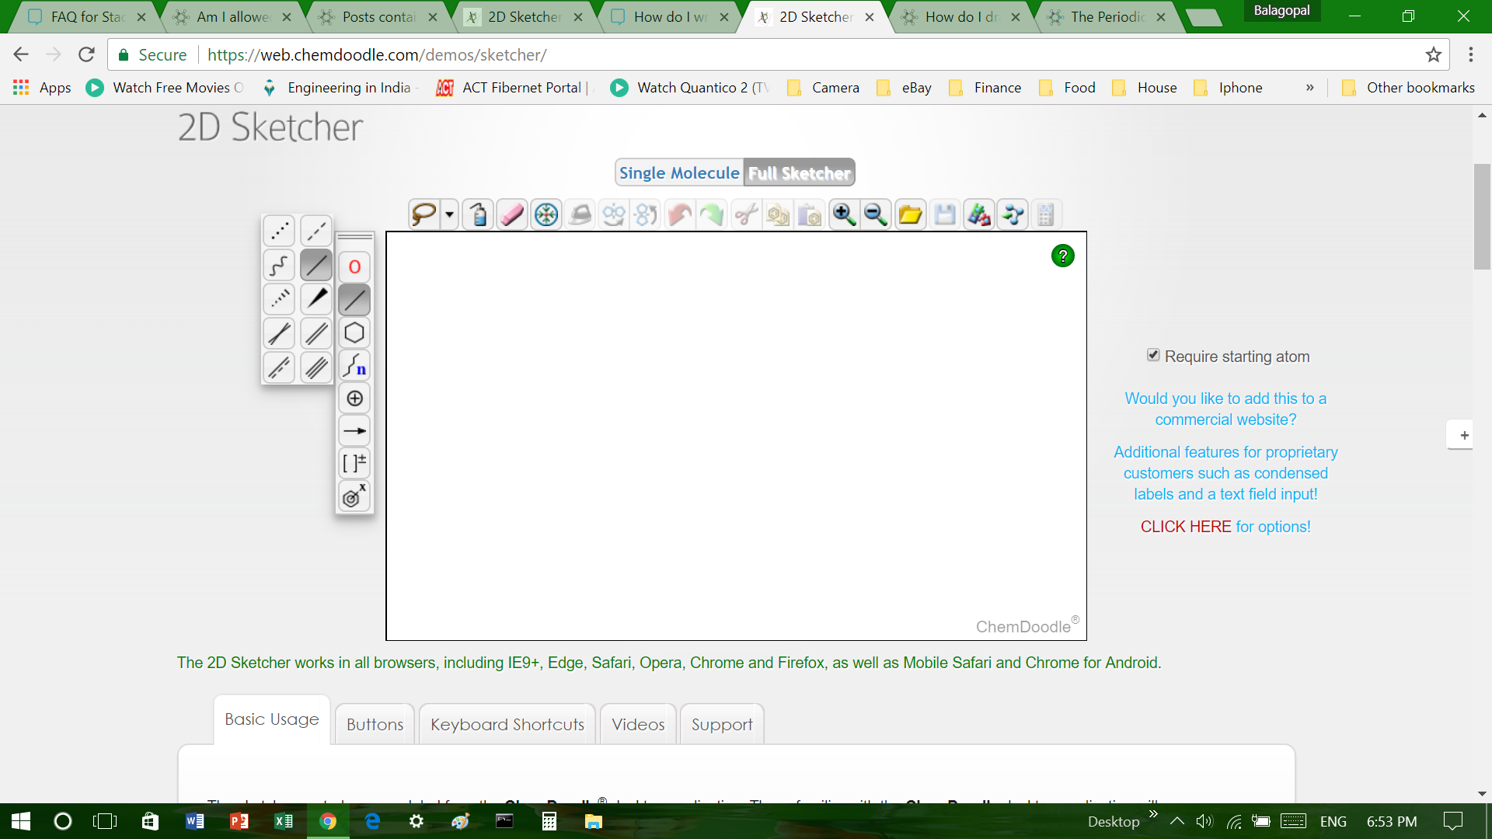
Task: Open the Basic Usage tab
Action: [x=272, y=719]
